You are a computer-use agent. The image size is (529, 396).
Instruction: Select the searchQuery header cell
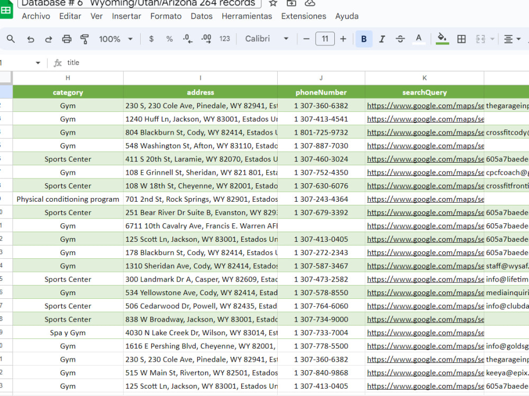(424, 92)
